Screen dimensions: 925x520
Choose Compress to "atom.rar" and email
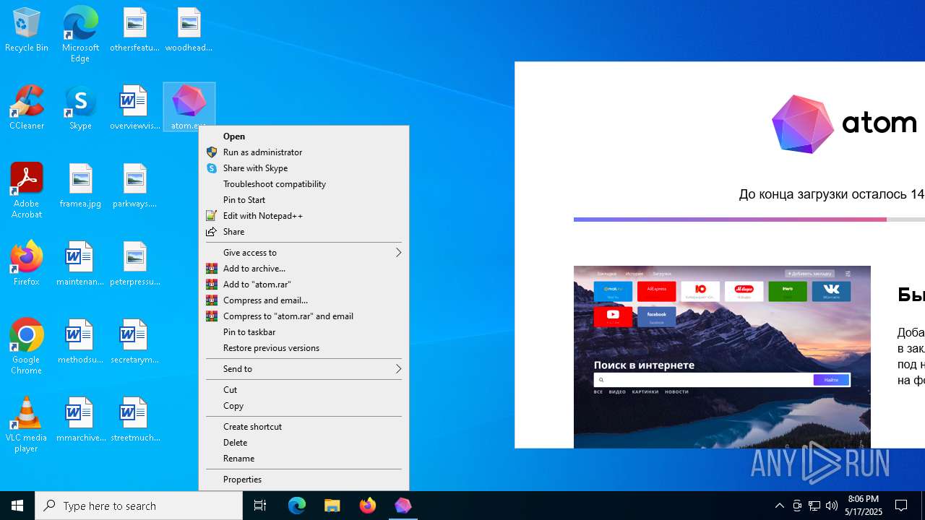click(x=304, y=316)
